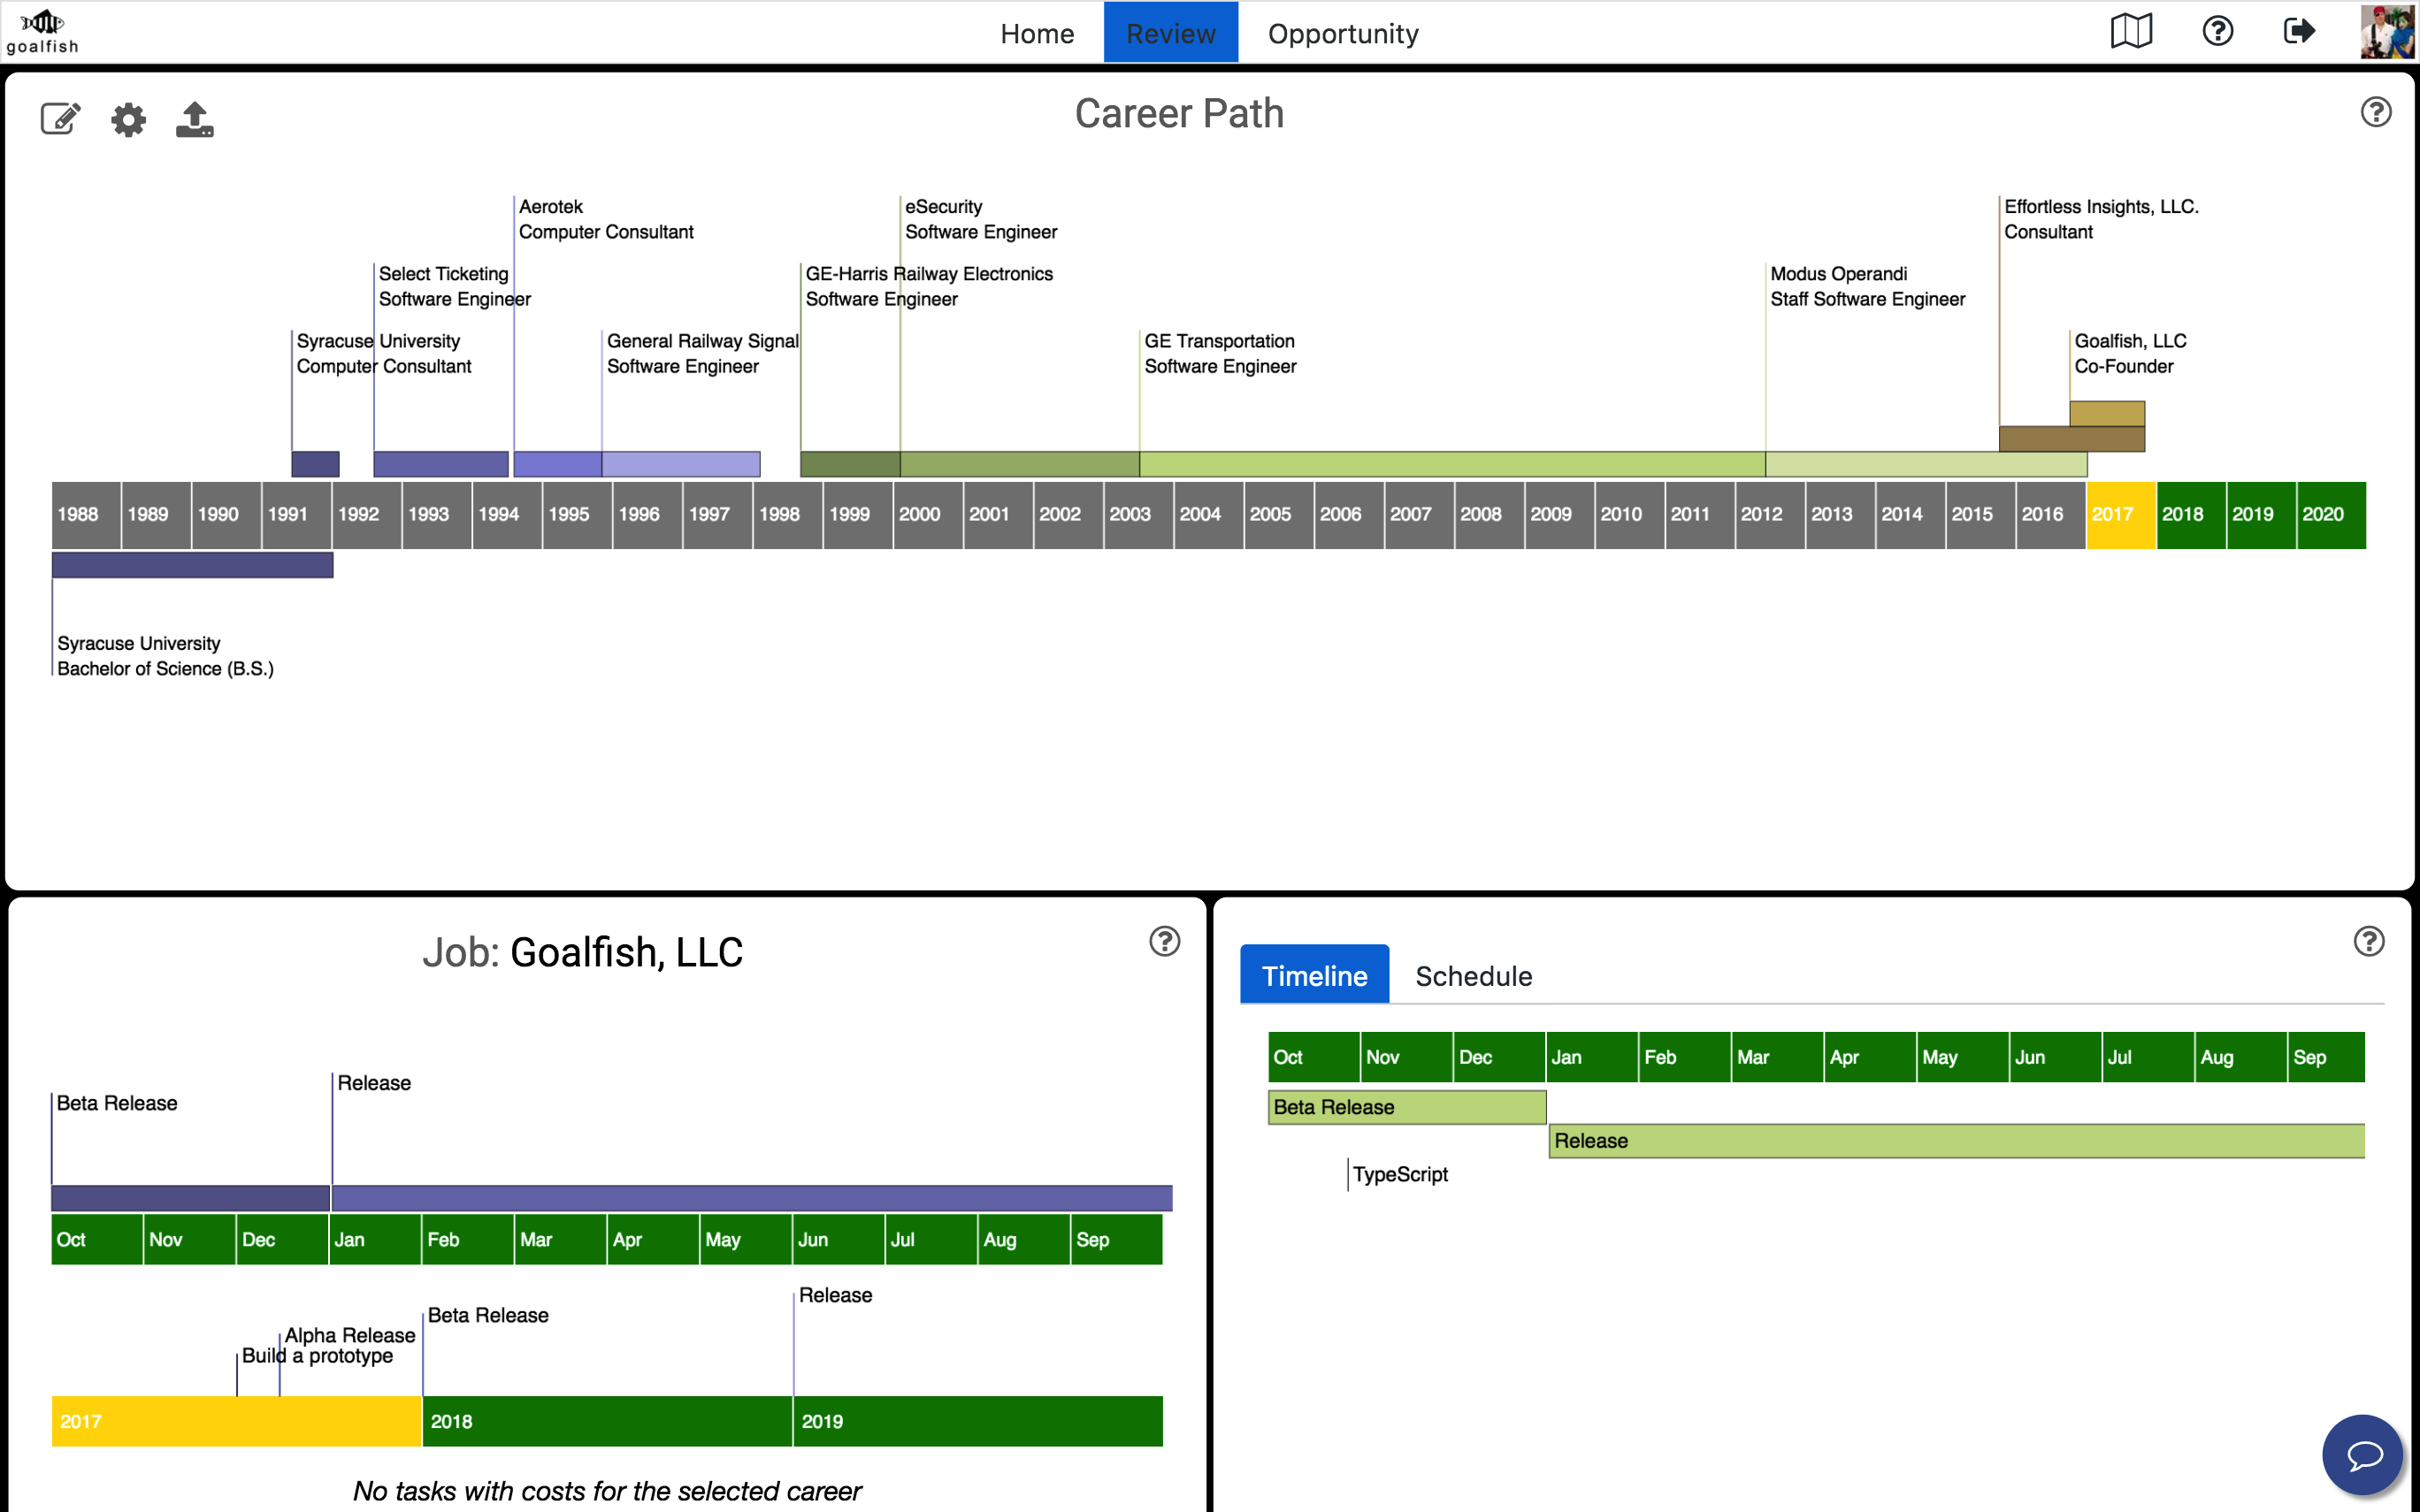Click the General Railway Signal career bar

[681, 464]
